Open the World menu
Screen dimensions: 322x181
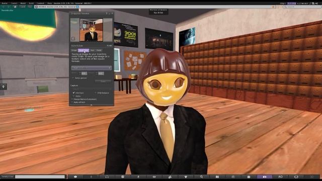tap(23, 4)
